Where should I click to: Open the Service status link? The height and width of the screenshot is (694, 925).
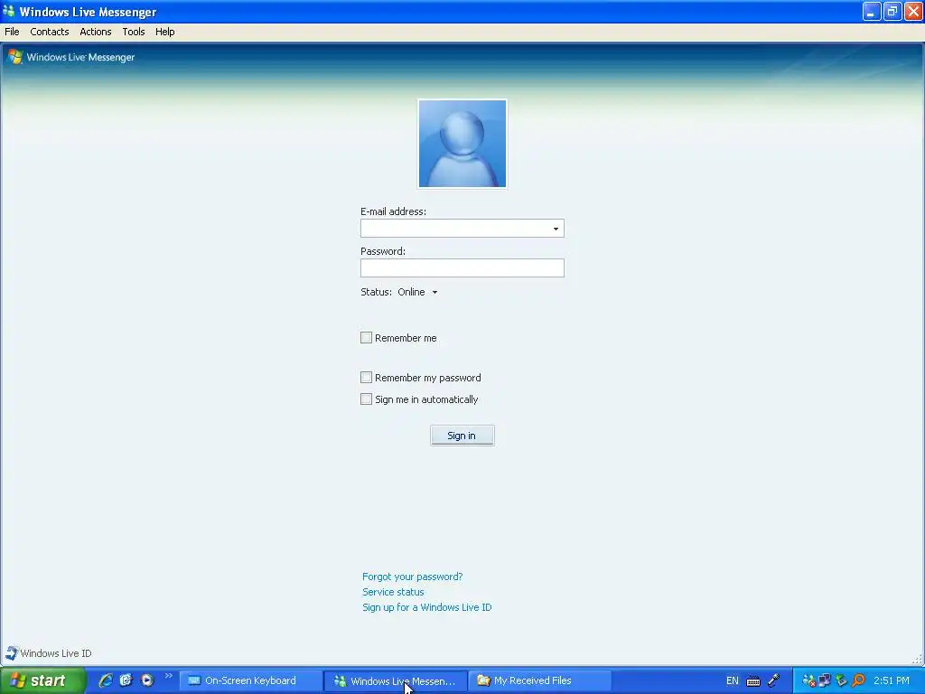tap(393, 592)
